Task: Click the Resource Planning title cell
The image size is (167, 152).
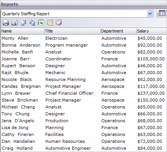Action: 72,79
